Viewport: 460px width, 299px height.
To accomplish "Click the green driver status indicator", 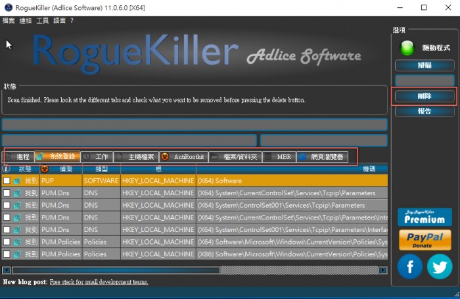I will 407,48.
